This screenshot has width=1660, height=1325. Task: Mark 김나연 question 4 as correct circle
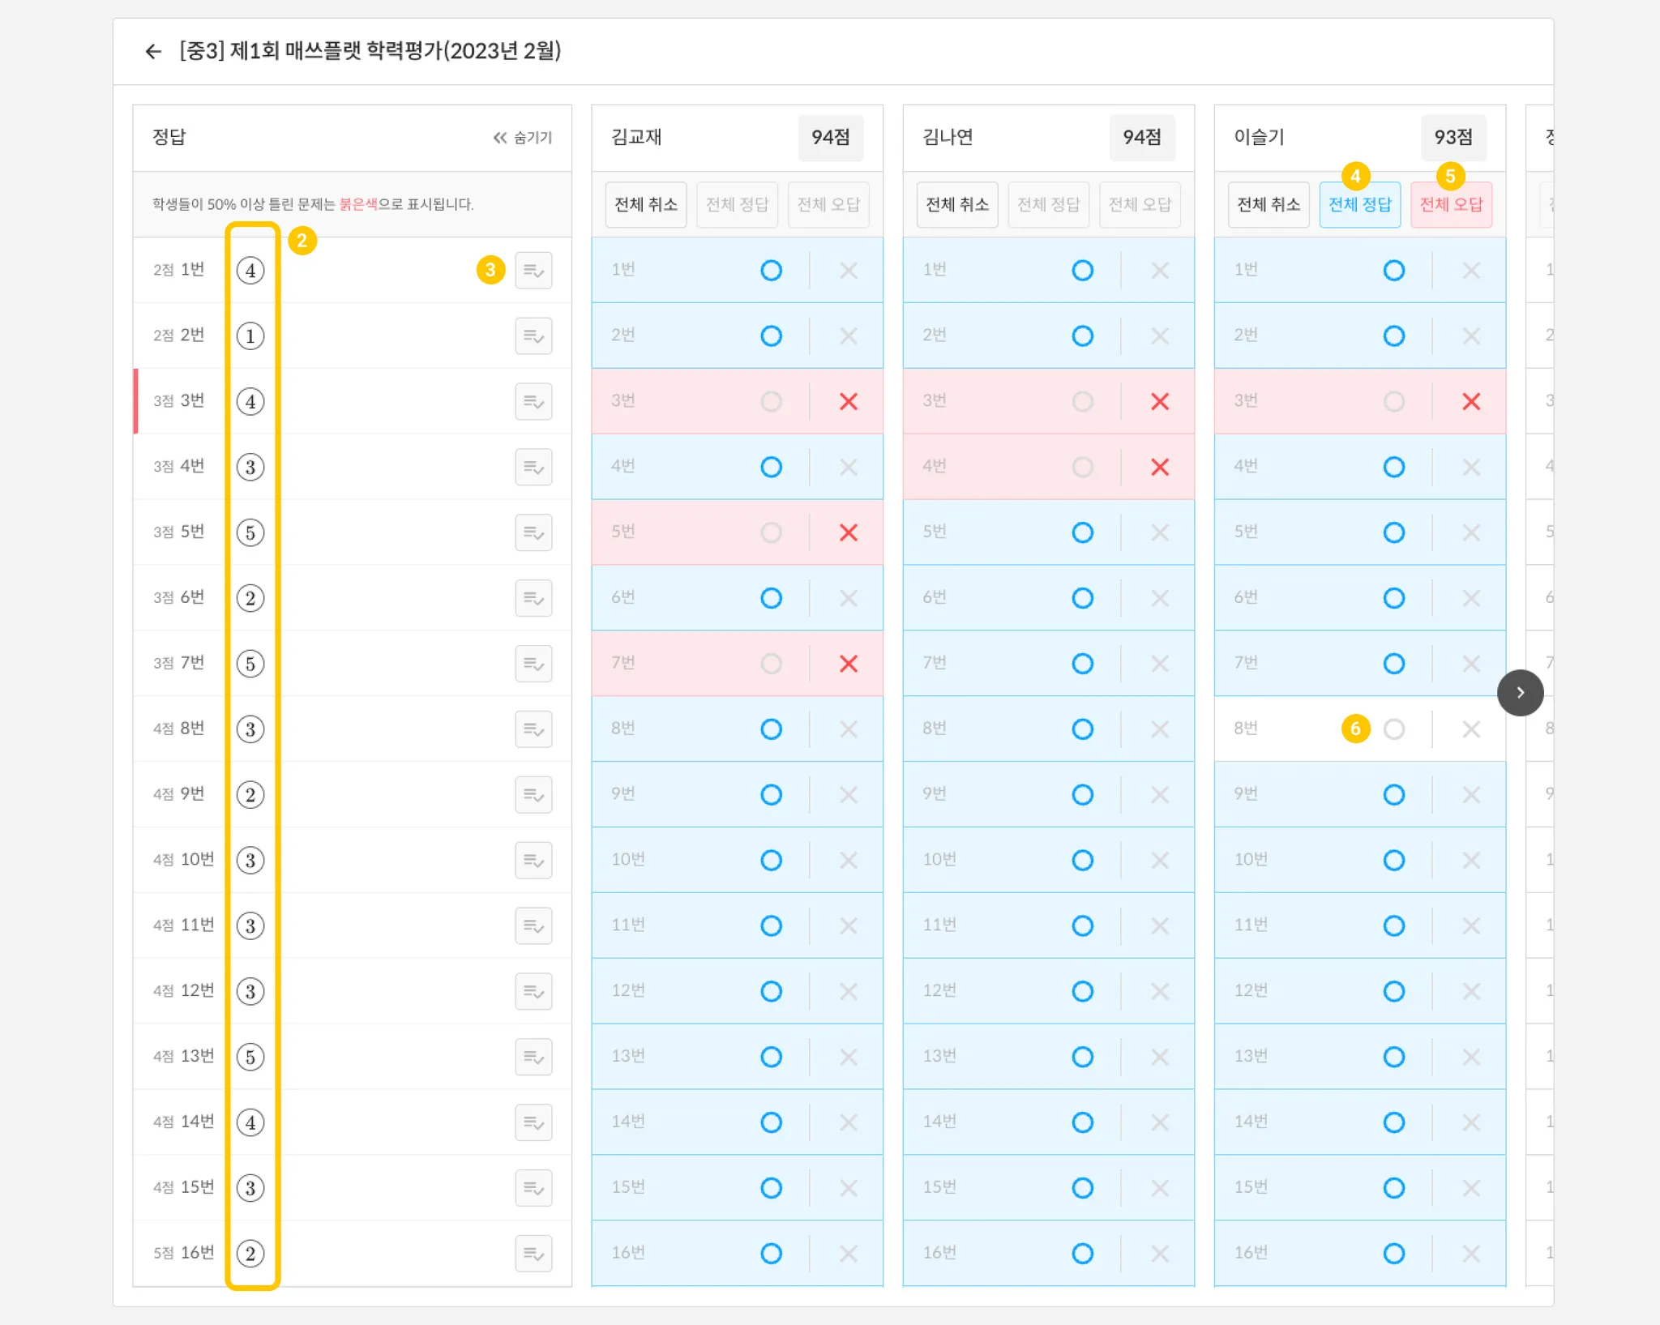point(1082,468)
